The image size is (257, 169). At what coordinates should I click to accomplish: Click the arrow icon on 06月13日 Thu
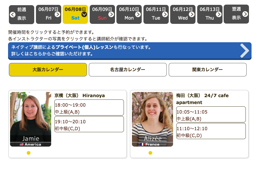219,14
